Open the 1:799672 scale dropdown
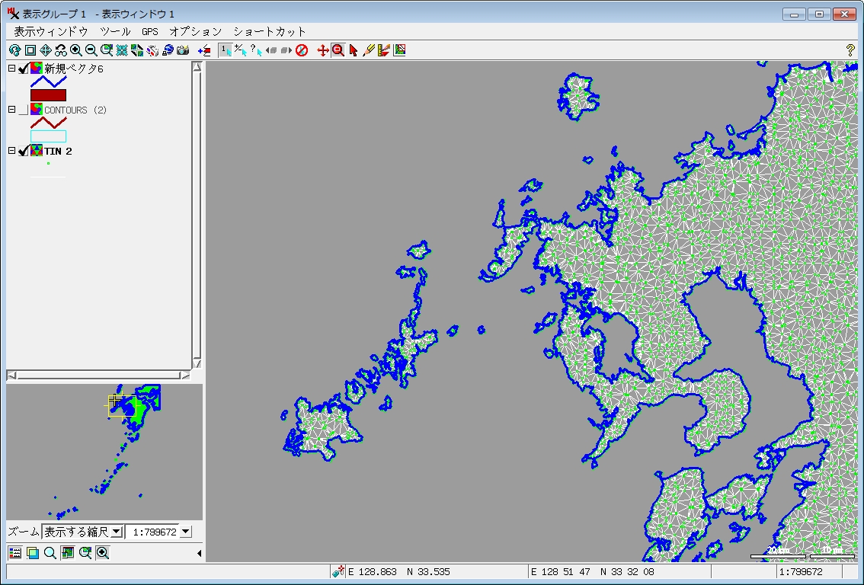 click(x=186, y=532)
